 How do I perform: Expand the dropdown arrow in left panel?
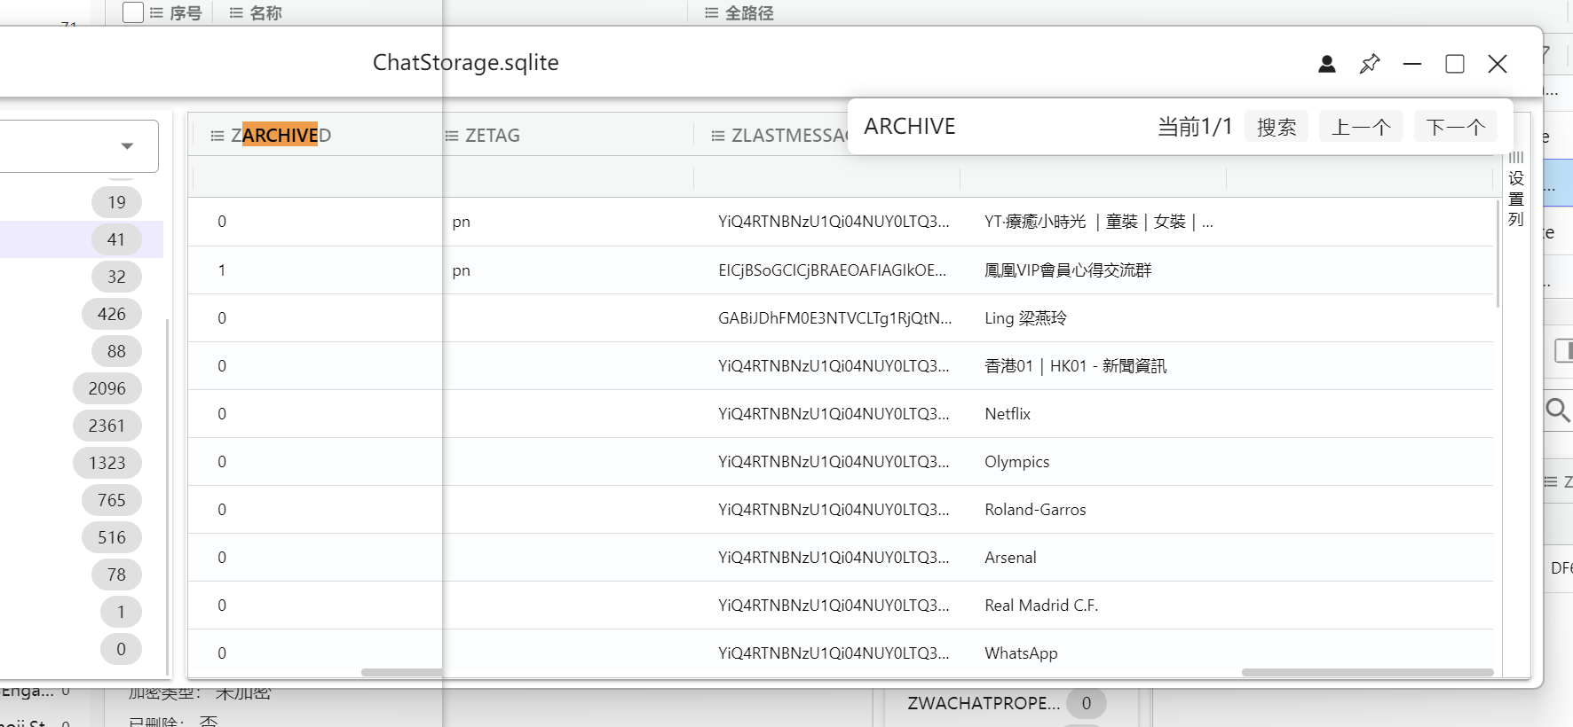127,146
